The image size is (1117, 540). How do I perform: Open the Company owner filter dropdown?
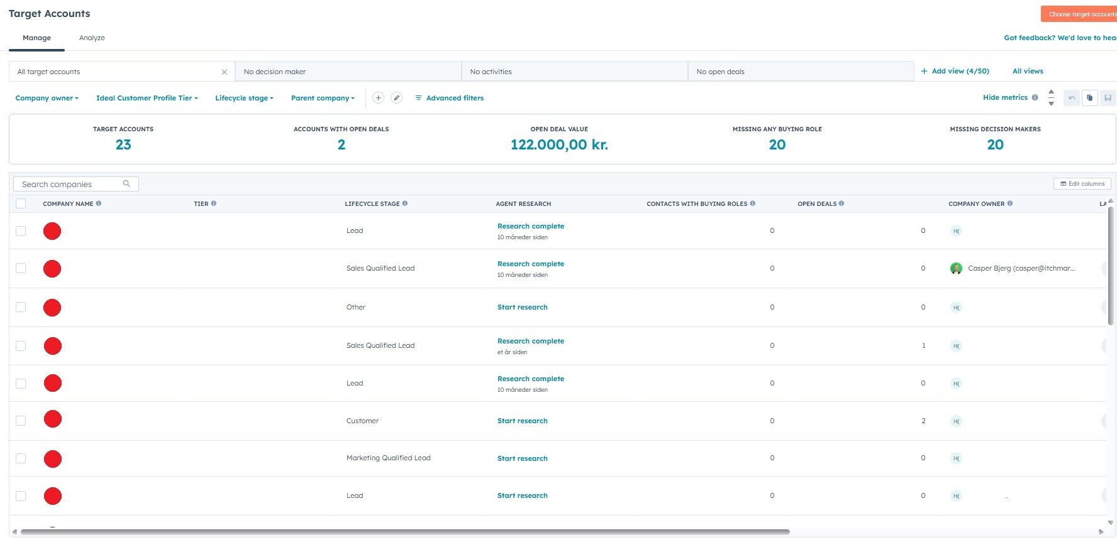point(47,98)
